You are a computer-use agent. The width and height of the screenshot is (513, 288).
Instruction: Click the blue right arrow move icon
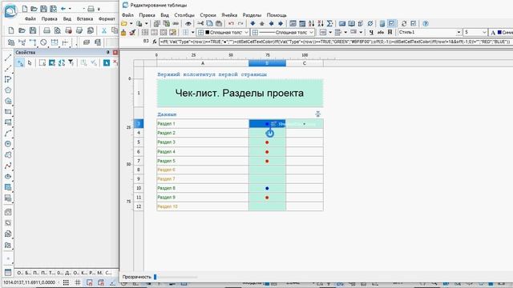click(281, 23)
